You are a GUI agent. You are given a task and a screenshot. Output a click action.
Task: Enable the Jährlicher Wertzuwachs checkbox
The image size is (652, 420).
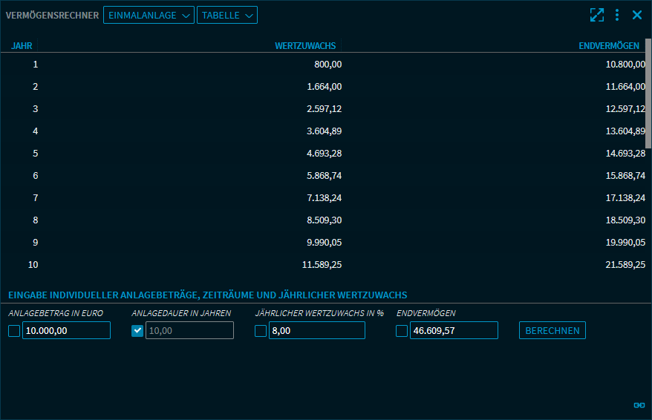[x=261, y=331]
